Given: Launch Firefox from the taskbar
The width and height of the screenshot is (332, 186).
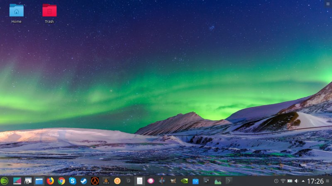Looking at the screenshot, I should point(50,181).
